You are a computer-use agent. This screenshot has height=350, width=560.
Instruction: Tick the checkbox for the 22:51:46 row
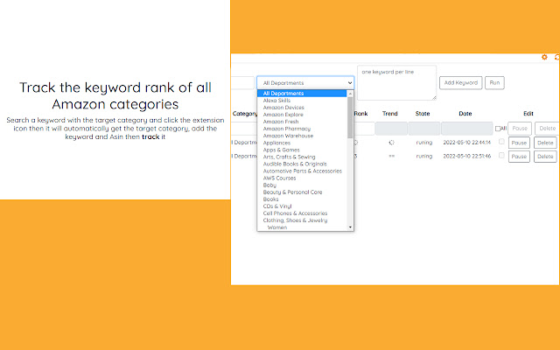pyautogui.click(x=501, y=155)
